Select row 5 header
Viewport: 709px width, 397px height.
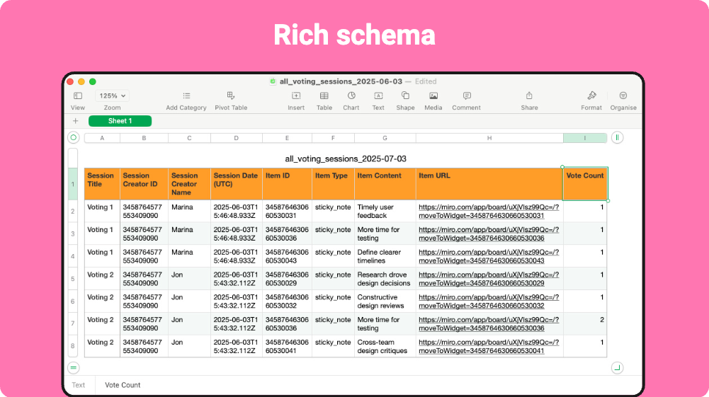[72, 279]
